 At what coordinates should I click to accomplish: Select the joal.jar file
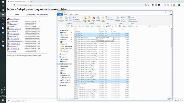click(x=101, y=86)
